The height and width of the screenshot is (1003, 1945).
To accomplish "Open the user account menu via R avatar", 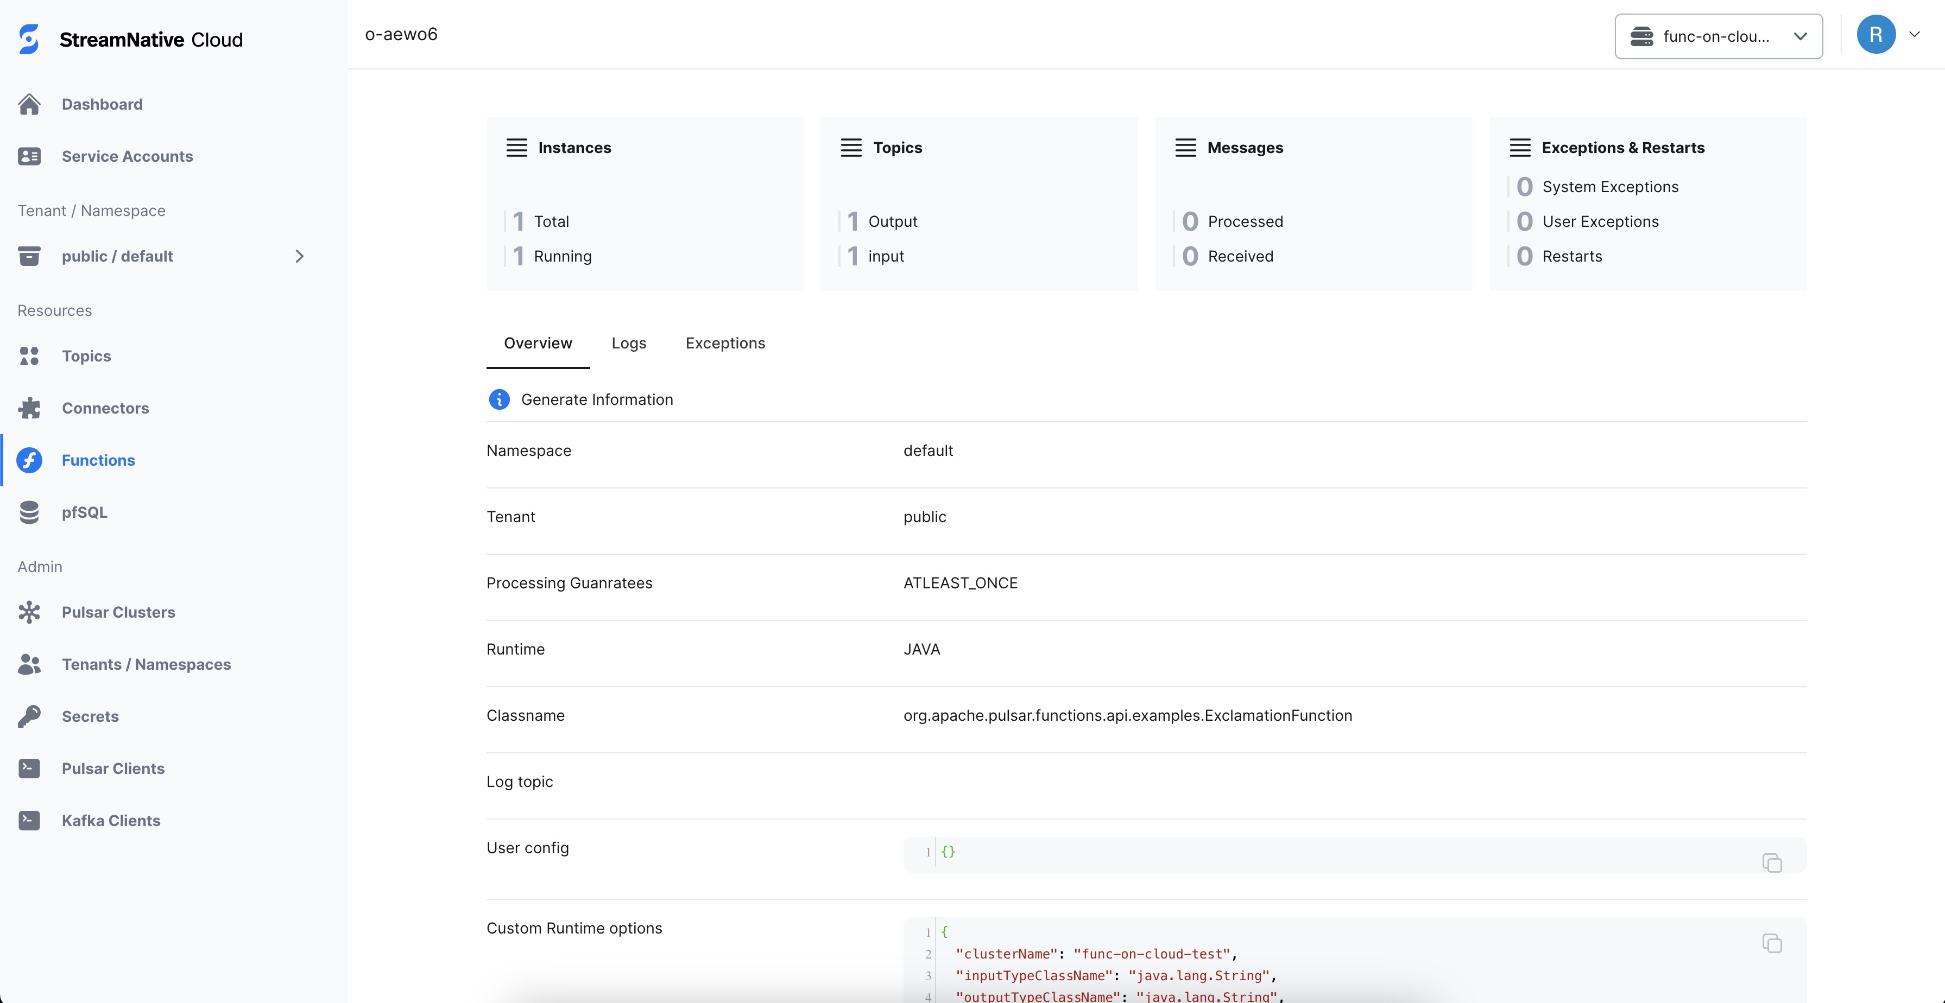I will [x=1876, y=34].
